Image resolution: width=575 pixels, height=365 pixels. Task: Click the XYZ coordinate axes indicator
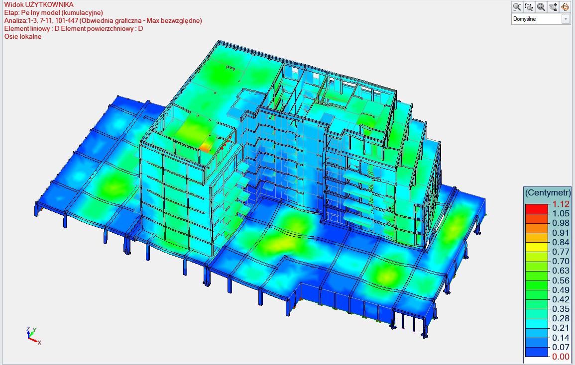click(32, 336)
